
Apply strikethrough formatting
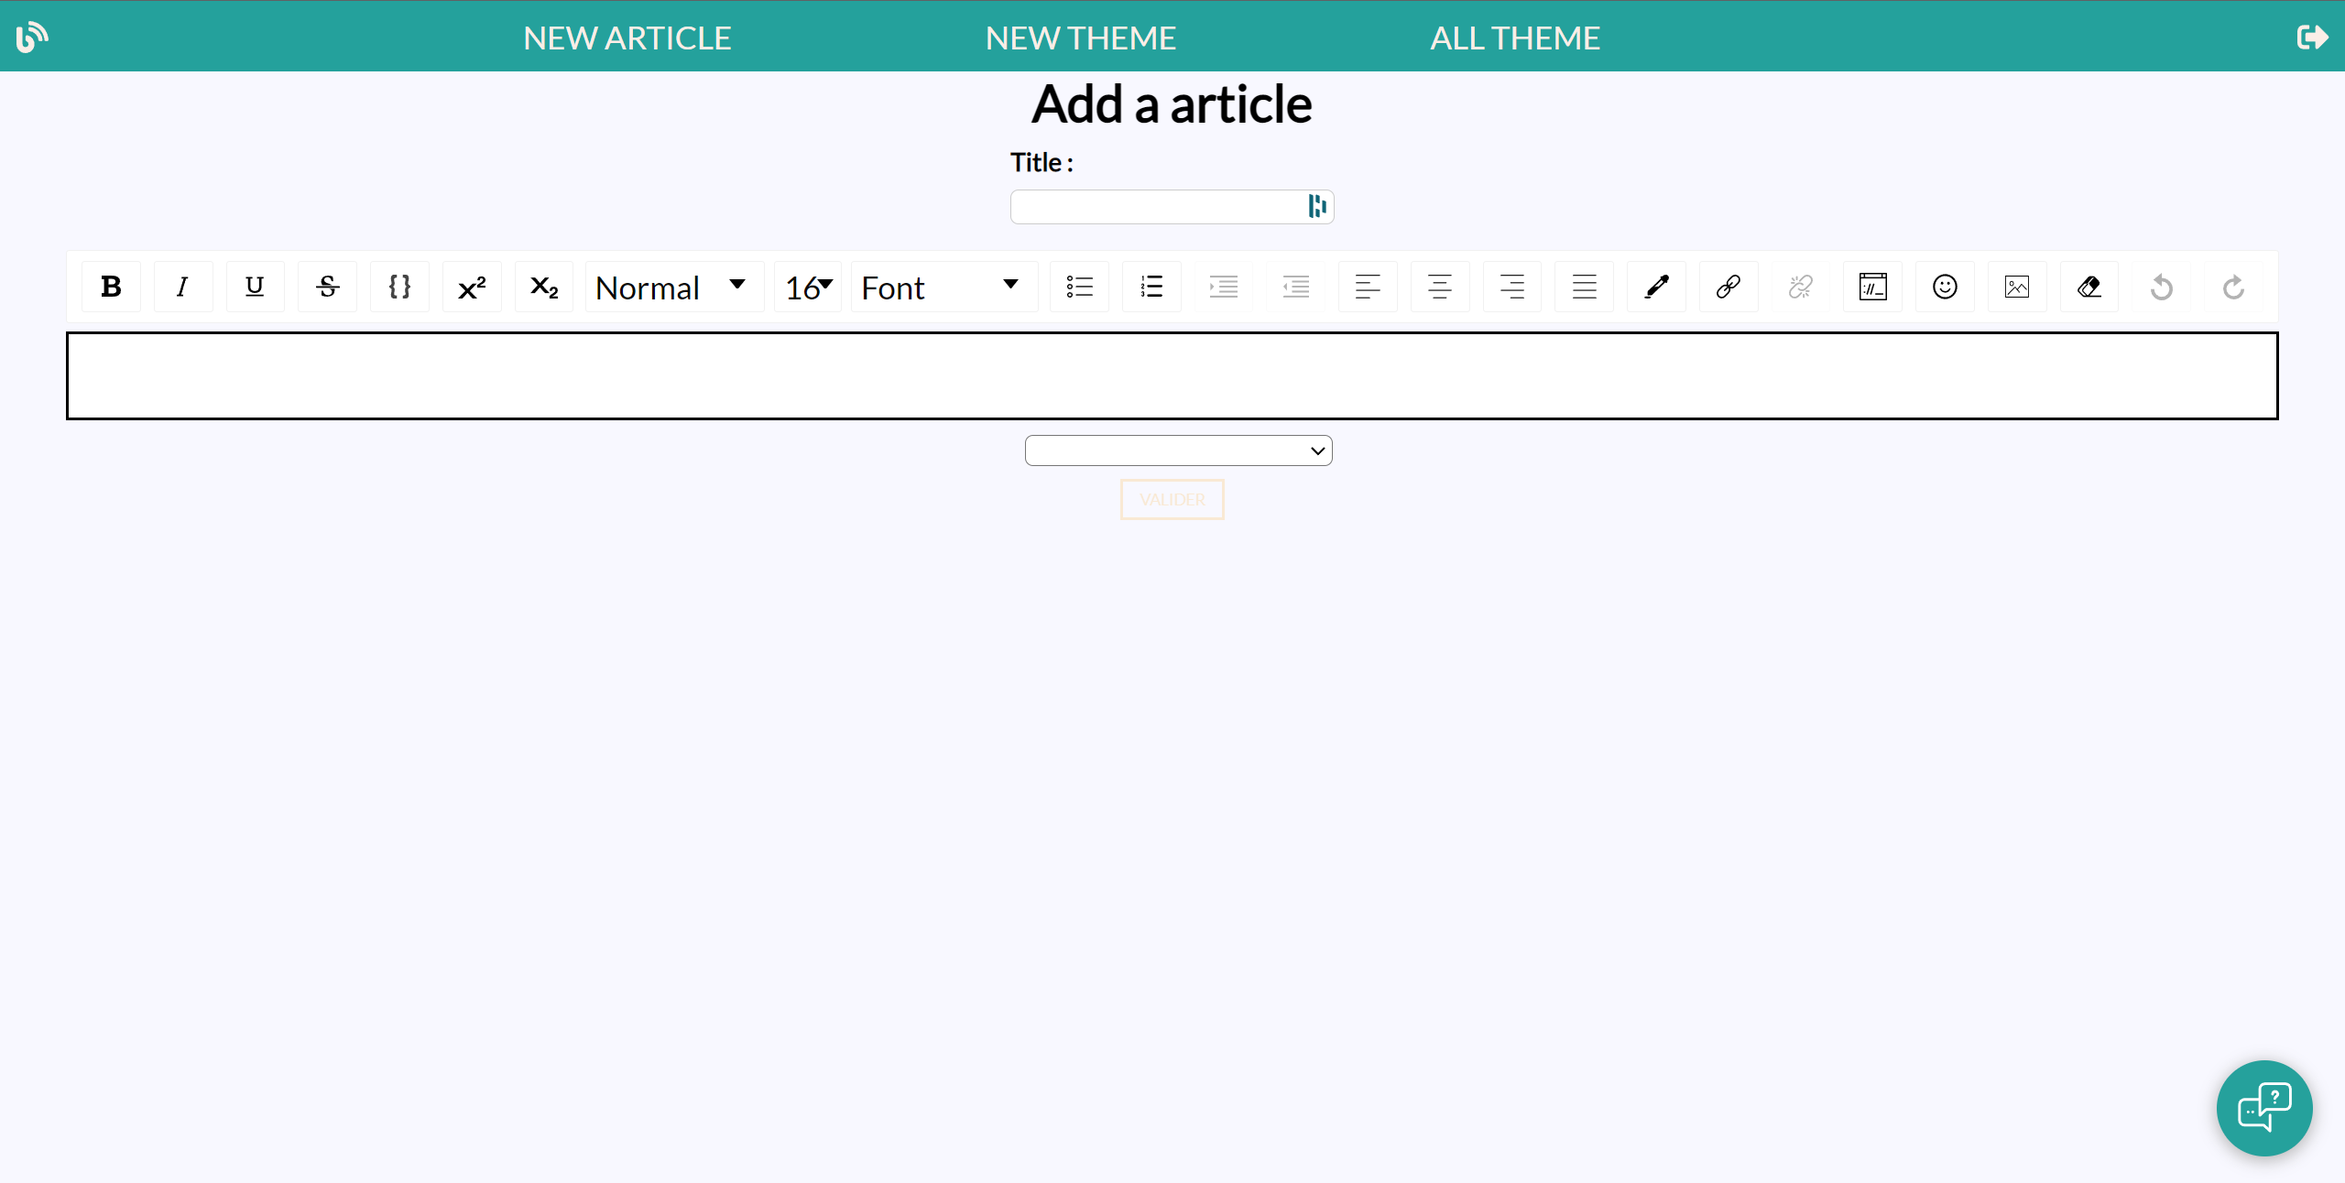(326, 287)
